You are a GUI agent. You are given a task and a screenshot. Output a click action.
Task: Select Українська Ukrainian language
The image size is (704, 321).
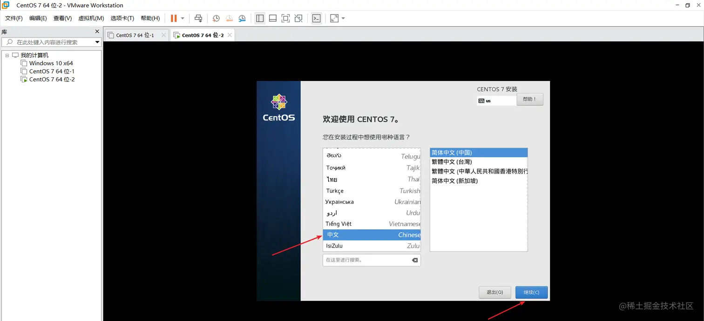pyautogui.click(x=372, y=202)
